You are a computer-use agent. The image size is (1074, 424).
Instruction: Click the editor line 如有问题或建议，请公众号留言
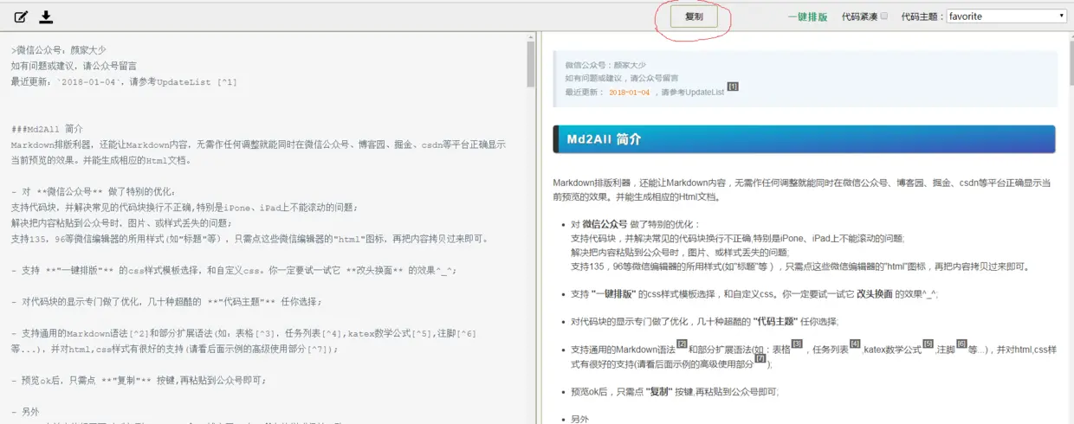74,66
